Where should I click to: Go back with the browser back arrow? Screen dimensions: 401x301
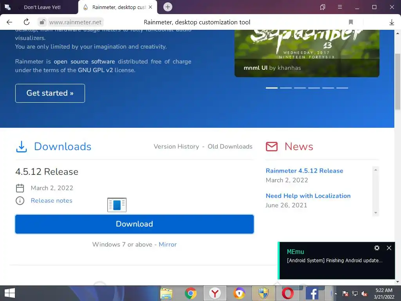point(9,22)
